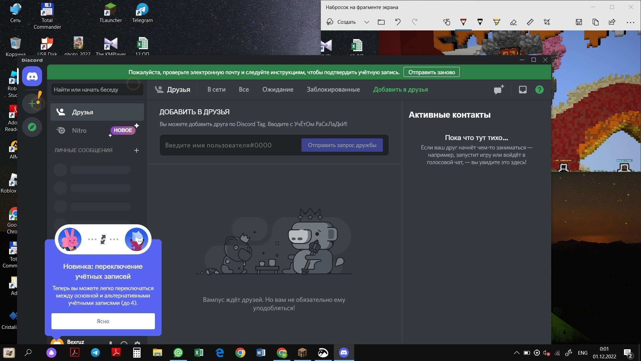Click the new group DM chat icon
641x361 pixels.
click(499, 90)
